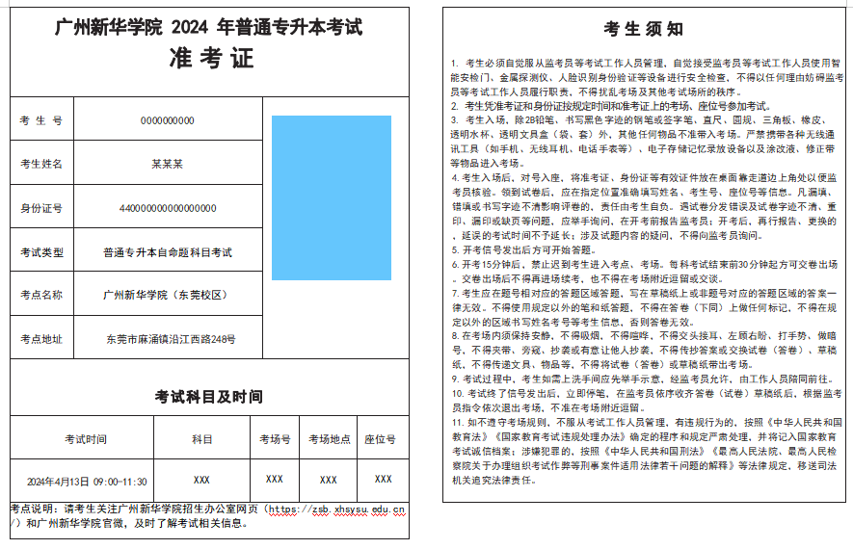This screenshot has height=549, width=853.
Task: Select the 普通专升本自命题科目考试 exam type value
Action: click(x=167, y=252)
